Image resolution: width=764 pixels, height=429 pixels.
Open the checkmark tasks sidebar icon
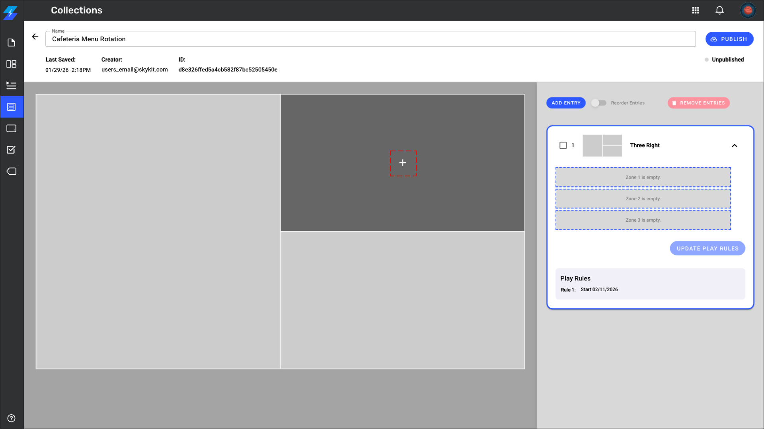click(12, 150)
